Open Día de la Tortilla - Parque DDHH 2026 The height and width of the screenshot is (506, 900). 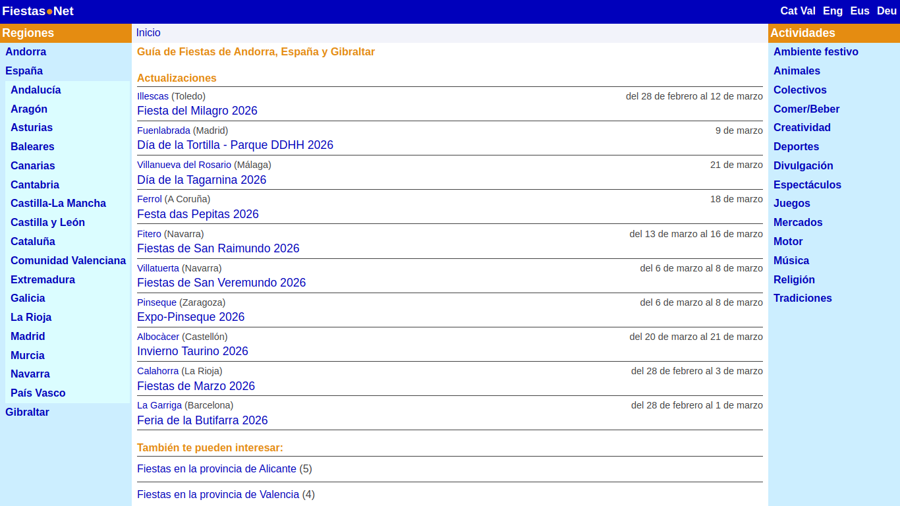(x=235, y=145)
